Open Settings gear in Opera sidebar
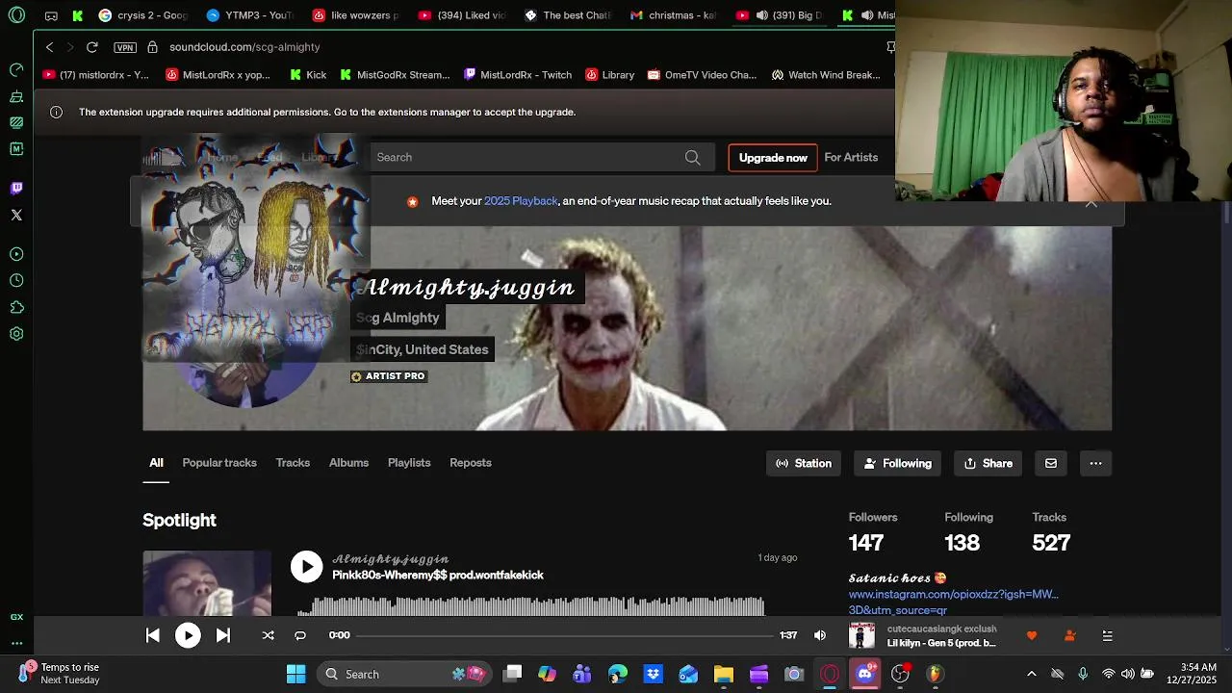Image resolution: width=1232 pixels, height=693 pixels. 16,334
